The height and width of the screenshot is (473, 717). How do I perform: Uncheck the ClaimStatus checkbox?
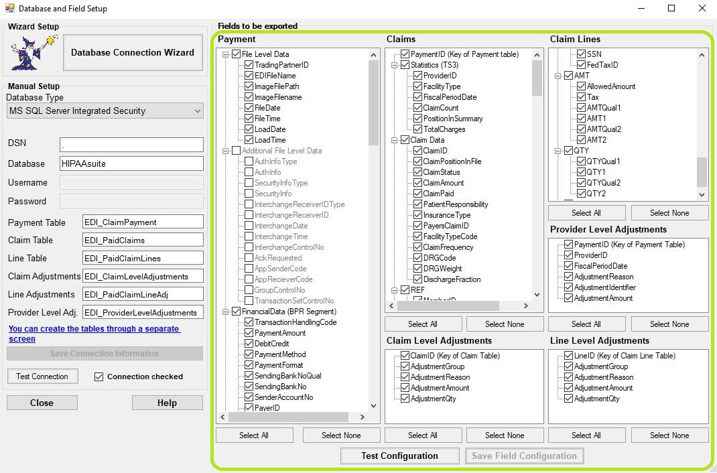click(x=417, y=172)
